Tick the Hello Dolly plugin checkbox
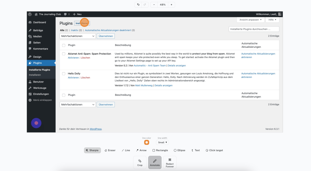The image size is (311, 171). point(64,74)
